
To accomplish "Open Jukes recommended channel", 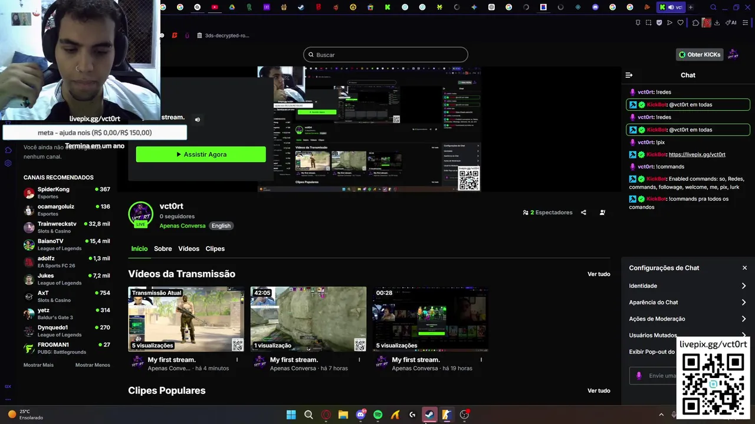I will [x=67, y=279].
